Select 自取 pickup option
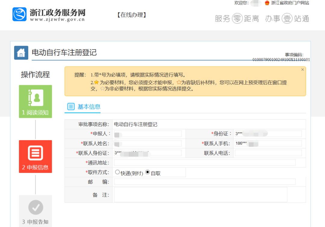The image size is (325, 227). click(147, 172)
